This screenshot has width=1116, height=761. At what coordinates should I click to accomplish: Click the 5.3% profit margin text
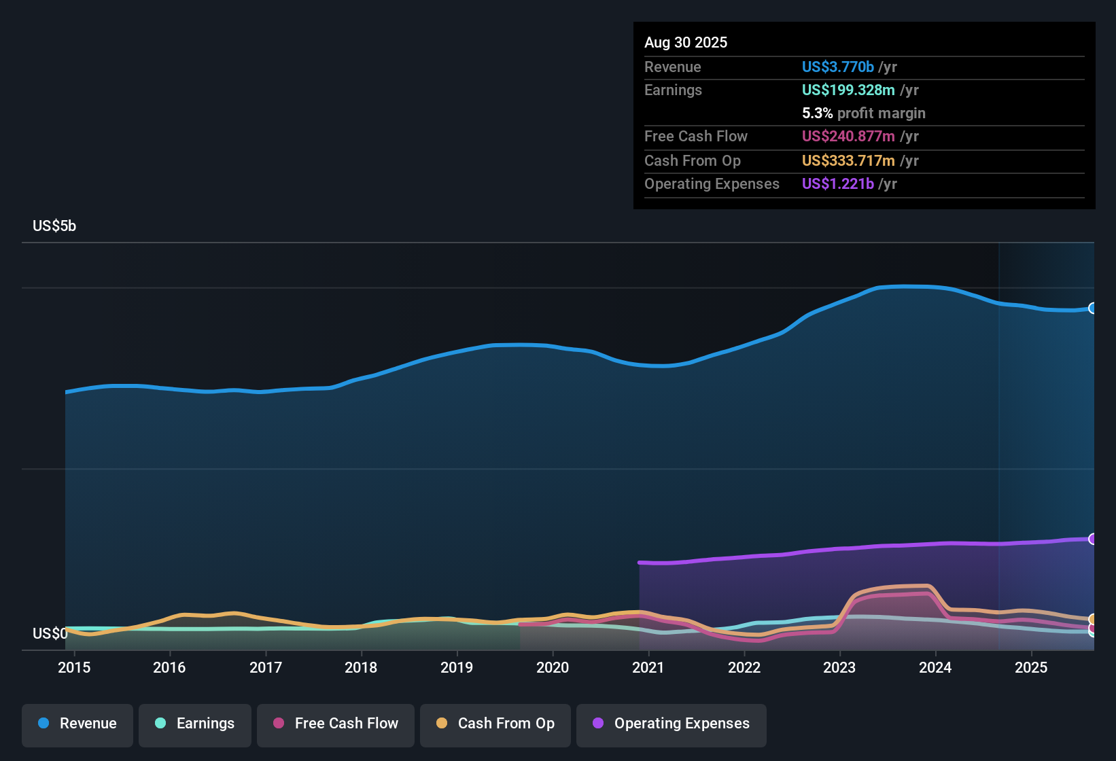864,113
